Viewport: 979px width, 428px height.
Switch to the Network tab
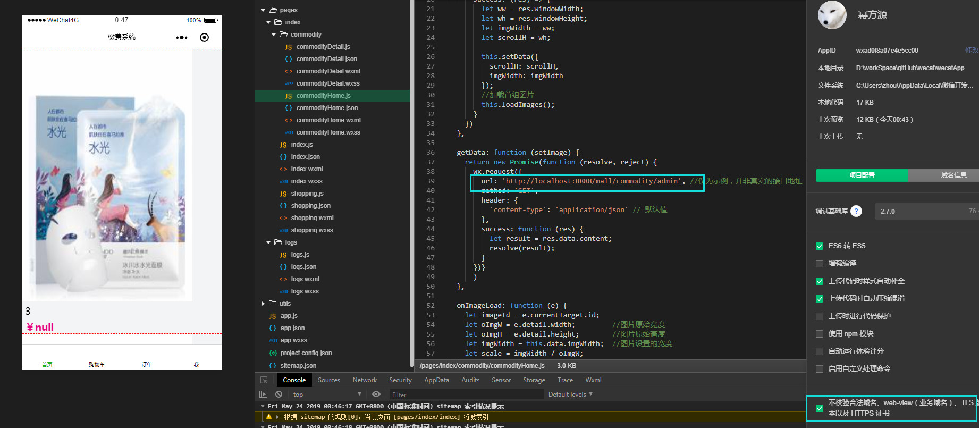tap(365, 380)
